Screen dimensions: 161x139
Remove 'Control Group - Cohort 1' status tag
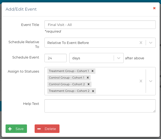pyautogui.click(x=88, y=78)
